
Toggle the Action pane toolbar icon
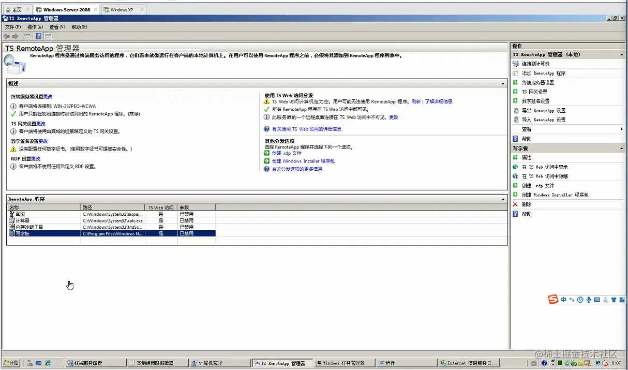tap(48, 36)
